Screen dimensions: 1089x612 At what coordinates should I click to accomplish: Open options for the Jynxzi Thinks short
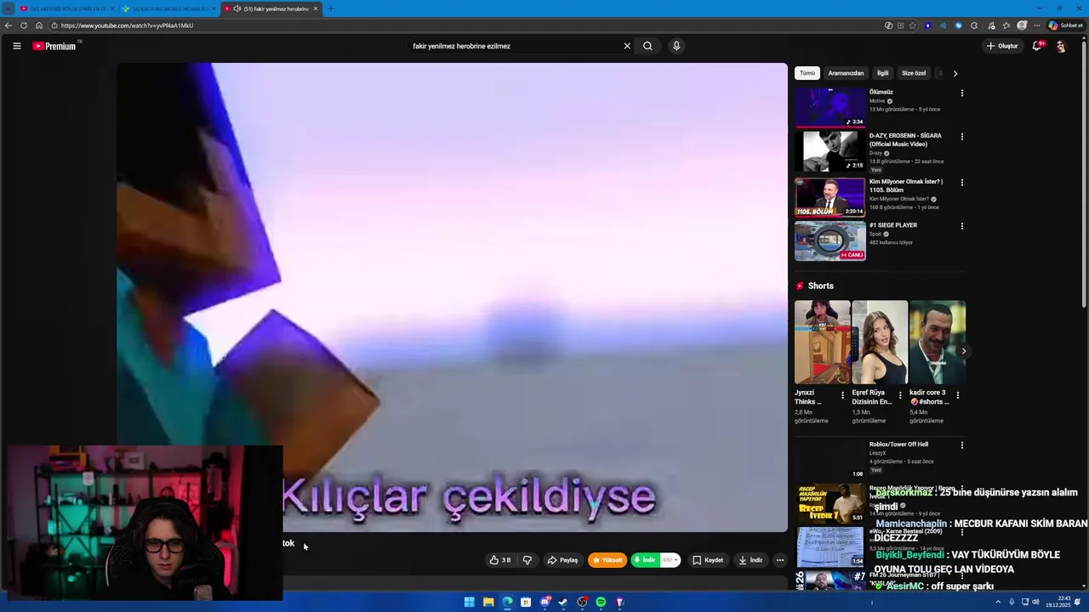click(843, 395)
